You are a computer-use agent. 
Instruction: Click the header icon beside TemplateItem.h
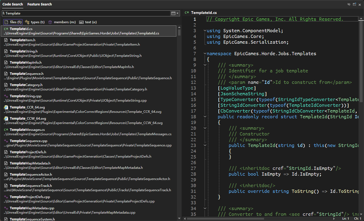[x=6, y=40]
